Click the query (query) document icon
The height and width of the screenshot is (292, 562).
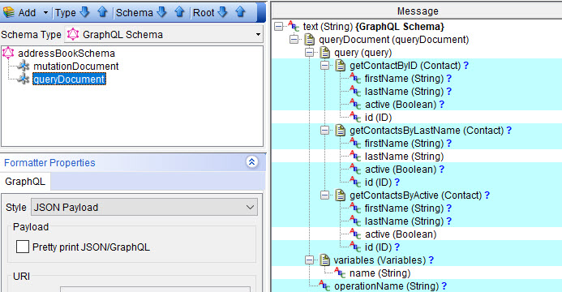324,52
